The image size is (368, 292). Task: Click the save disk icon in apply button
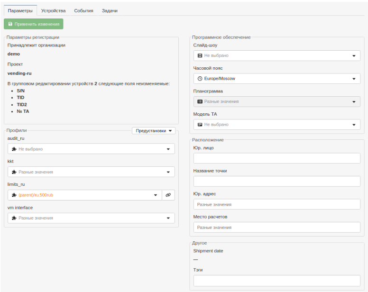pyautogui.click(x=10, y=24)
